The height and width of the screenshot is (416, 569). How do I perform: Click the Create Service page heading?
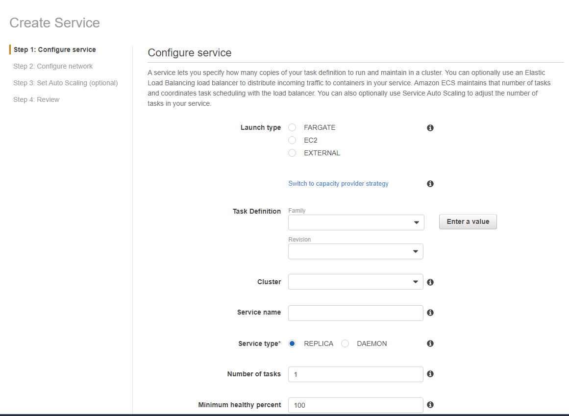coord(54,23)
